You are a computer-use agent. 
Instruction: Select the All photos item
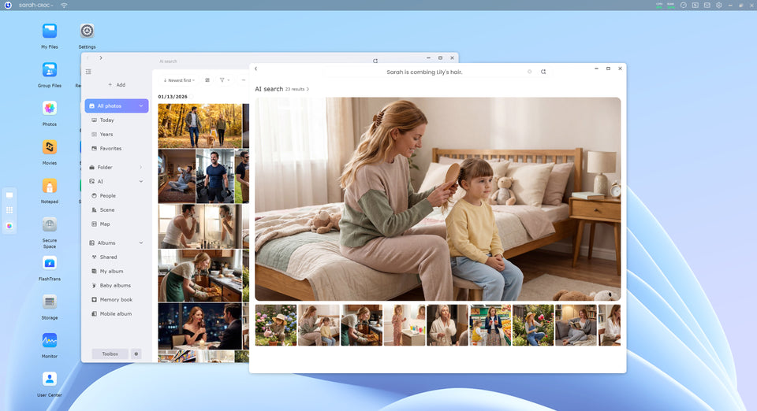117,106
